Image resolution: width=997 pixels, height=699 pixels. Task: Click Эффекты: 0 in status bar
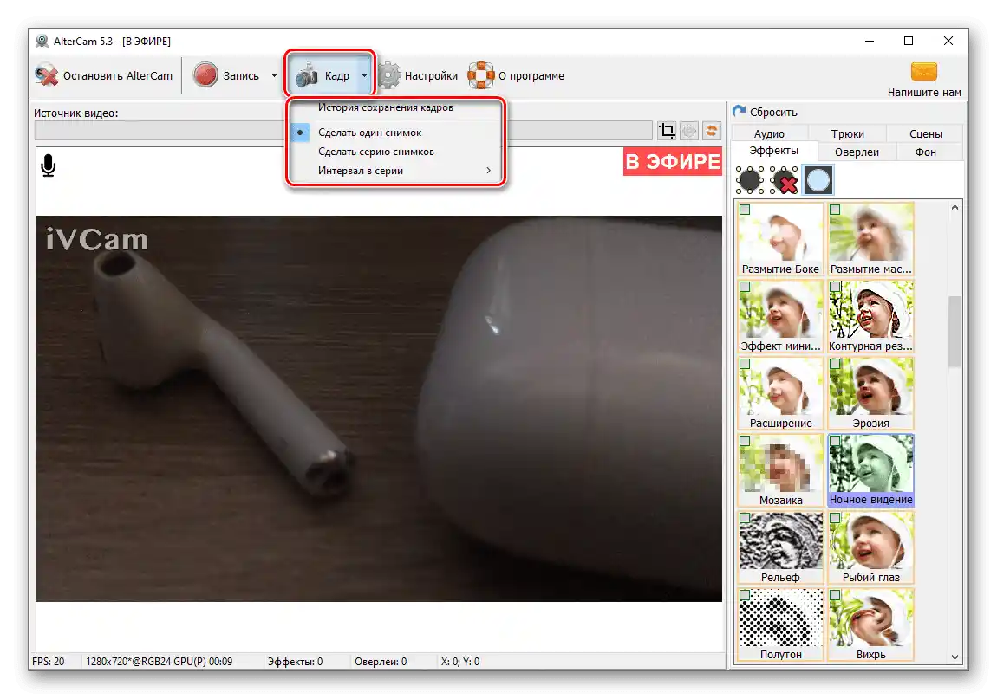tap(295, 662)
